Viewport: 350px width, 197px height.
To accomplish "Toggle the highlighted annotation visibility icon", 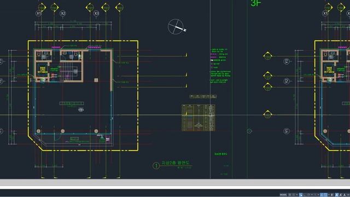I will 336,195.
